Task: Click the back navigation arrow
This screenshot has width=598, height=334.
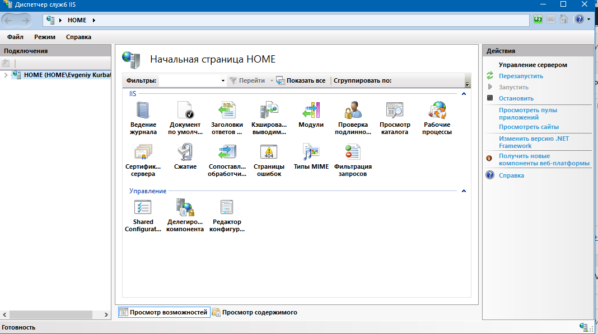Action: tap(8, 20)
